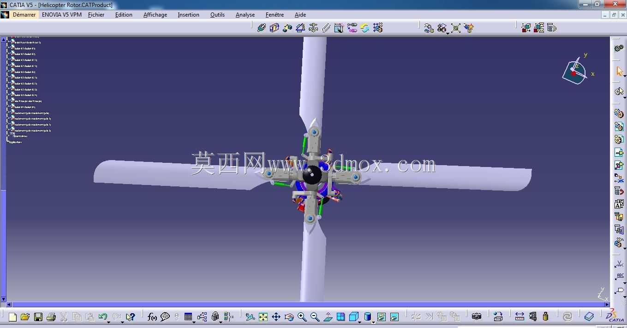Select the Fix component anchor constraint

point(313,28)
